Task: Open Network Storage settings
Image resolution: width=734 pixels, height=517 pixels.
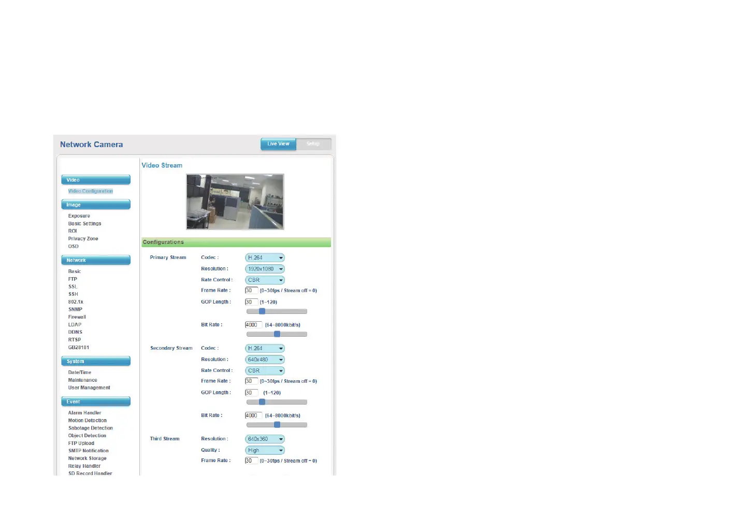Action: (x=88, y=458)
